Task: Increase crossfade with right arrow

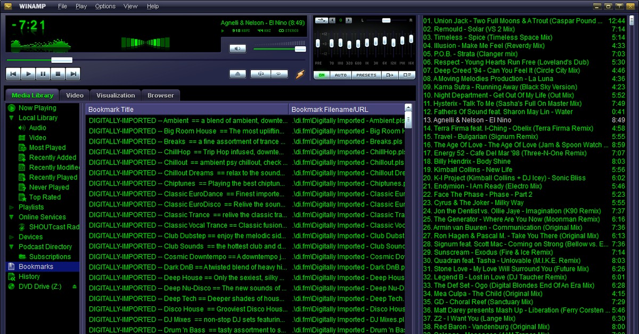Action: tap(349, 20)
